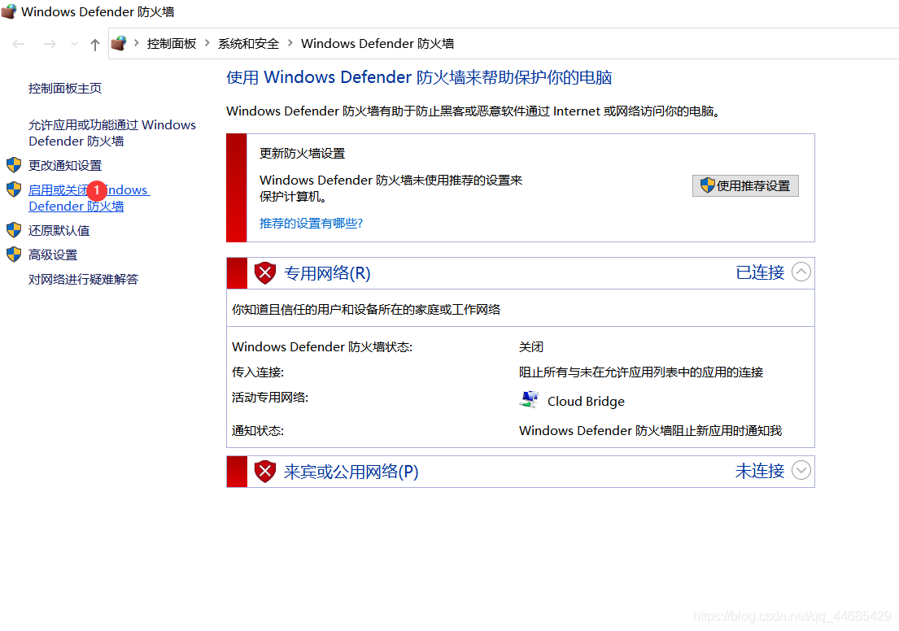Image resolution: width=899 pixels, height=631 pixels.
Task: Open 高级设置 link
Action: [53, 255]
